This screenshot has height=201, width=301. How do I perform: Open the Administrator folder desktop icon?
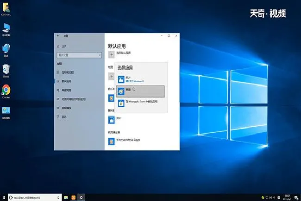tap(6, 9)
